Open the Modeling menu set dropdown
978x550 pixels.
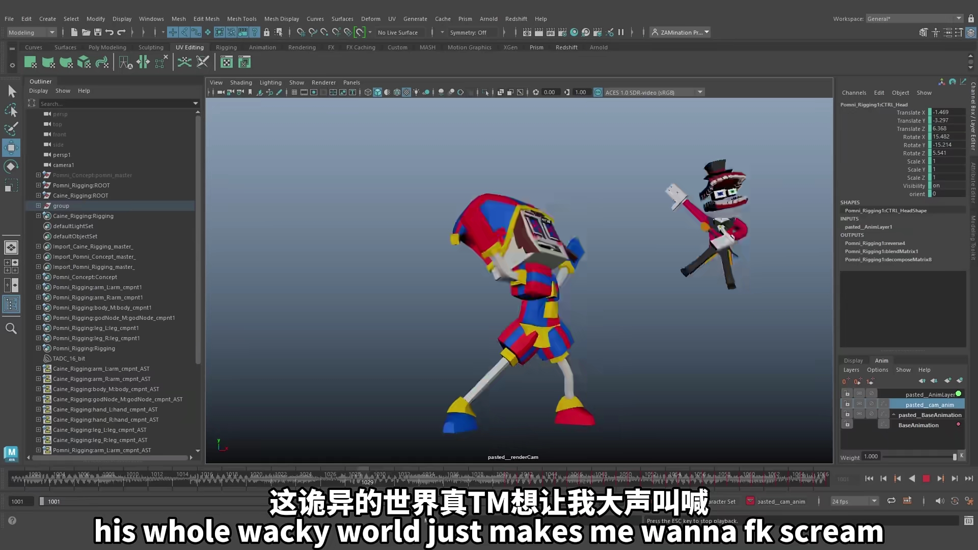[x=31, y=33]
